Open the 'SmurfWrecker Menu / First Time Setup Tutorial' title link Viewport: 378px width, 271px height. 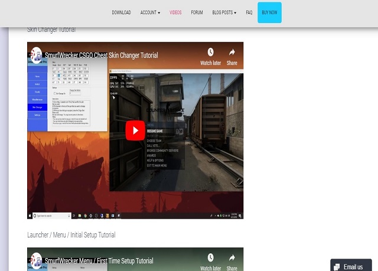pos(99,261)
